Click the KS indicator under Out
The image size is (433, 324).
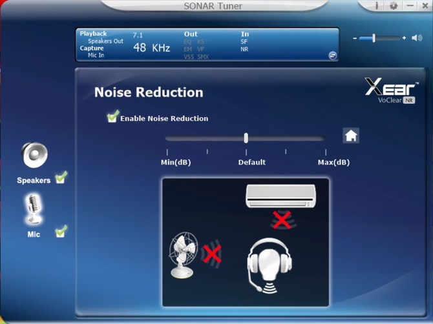201,42
